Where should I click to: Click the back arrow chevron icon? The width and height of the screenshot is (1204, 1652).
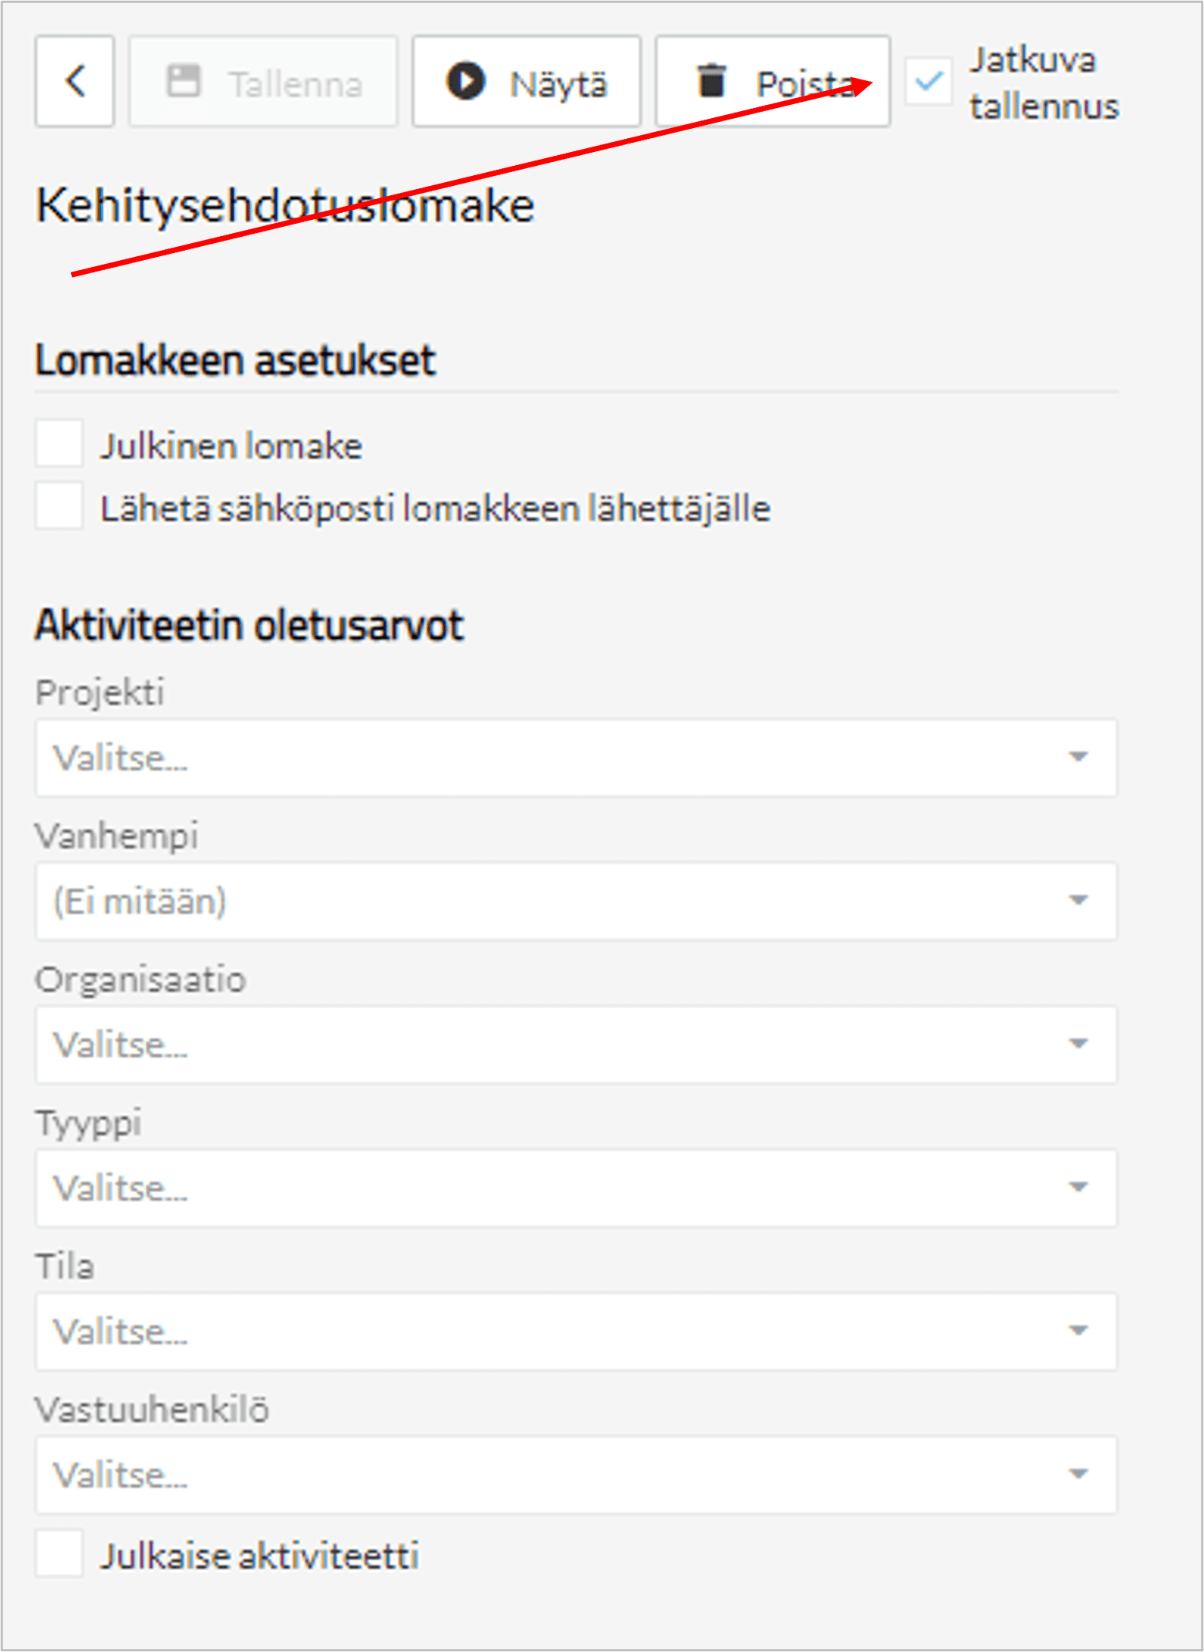(75, 81)
